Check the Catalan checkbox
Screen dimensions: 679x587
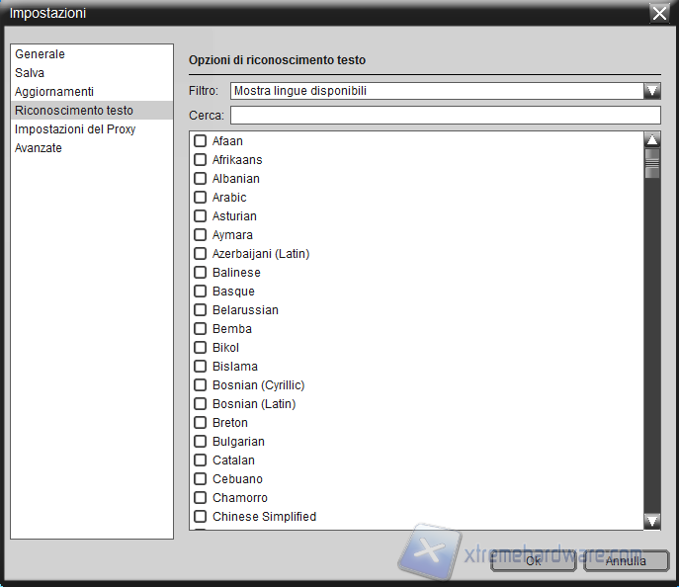[x=200, y=461]
